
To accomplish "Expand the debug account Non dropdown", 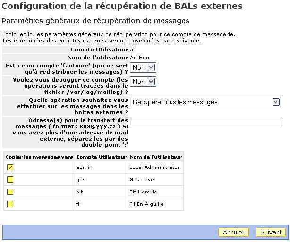I will pos(143,82).
